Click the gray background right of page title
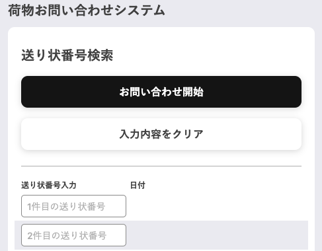Screen dimensions: 322x251 [x=243, y=11]
